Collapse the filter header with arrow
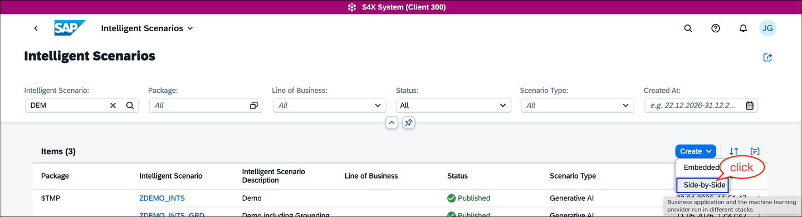Viewport: 802px width, 217px height. 392,122
